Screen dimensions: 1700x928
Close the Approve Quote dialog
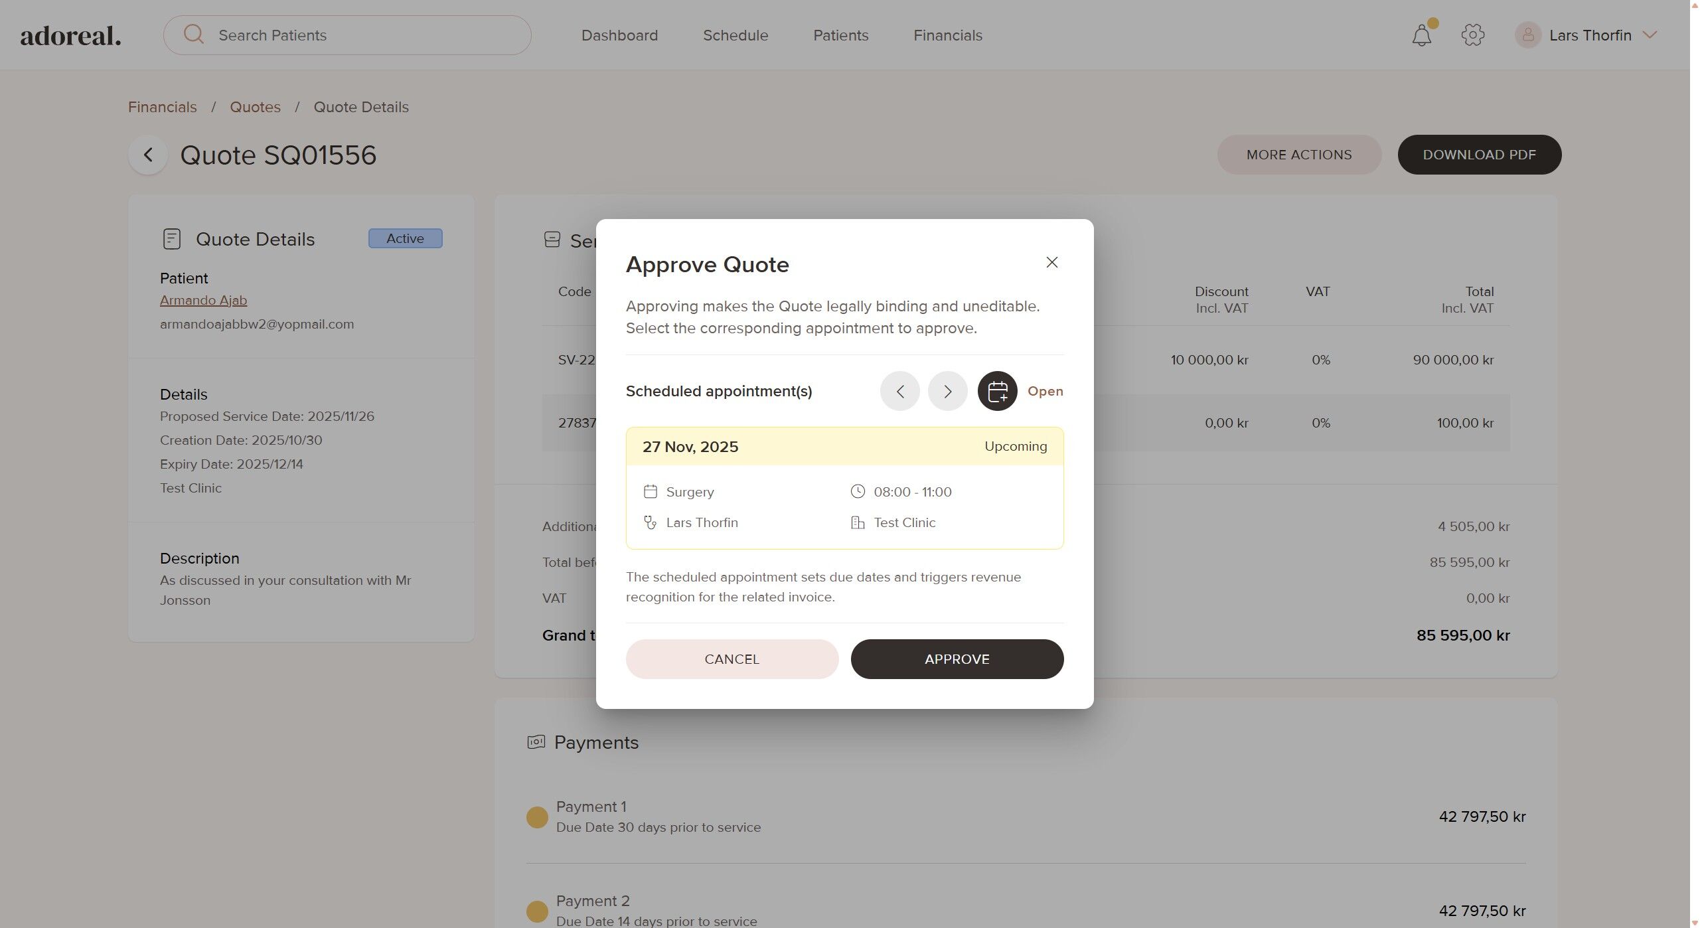(1051, 262)
